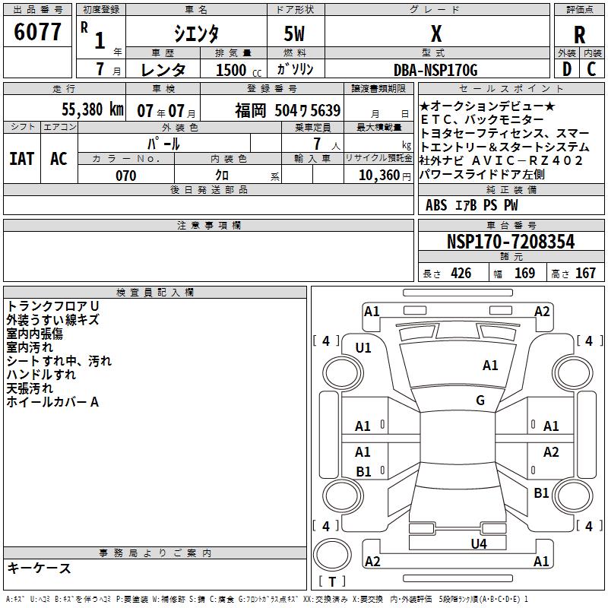Click the color number 070

point(126,176)
